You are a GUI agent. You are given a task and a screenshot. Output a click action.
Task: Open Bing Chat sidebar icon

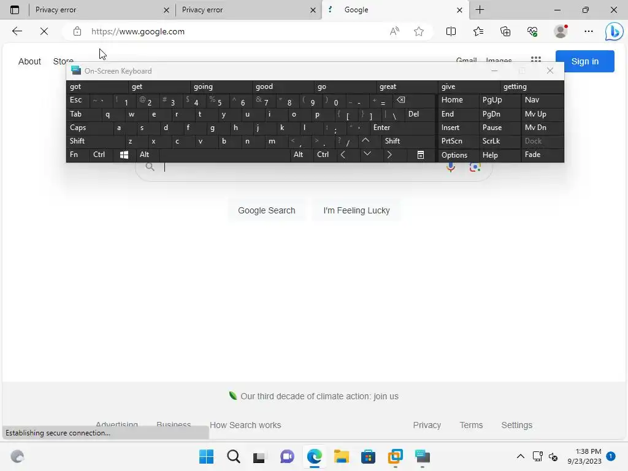click(x=614, y=31)
